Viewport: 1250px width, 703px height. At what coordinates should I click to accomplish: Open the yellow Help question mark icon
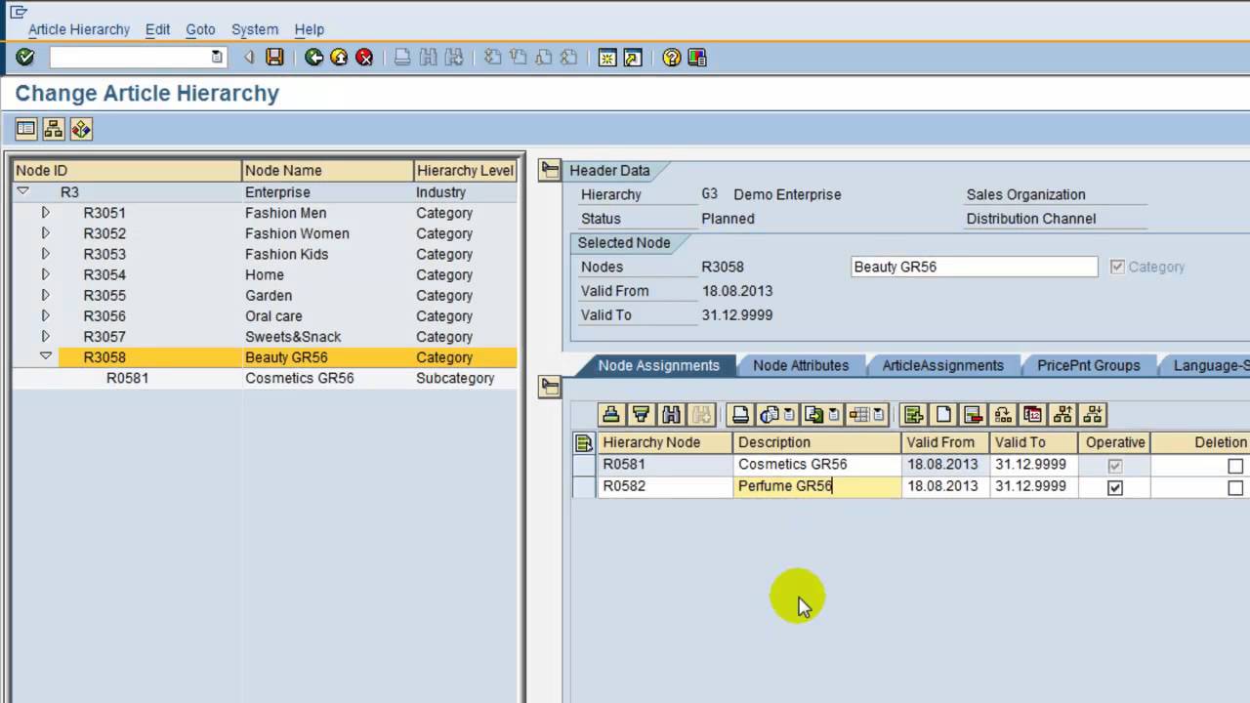pyautogui.click(x=671, y=58)
